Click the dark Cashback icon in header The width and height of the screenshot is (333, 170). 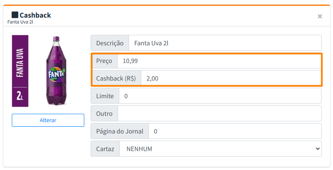coord(15,15)
